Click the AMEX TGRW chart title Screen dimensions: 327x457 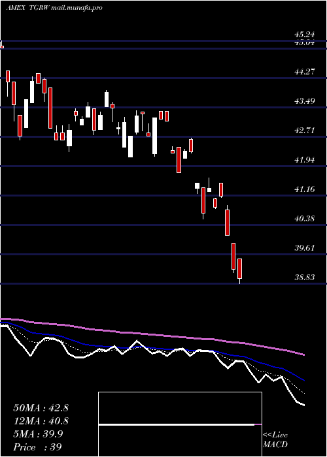click(x=54, y=8)
